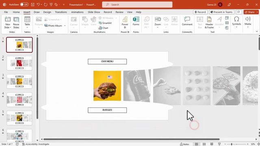Click in the Search box
Screen dimensions: 260x146
click(x=137, y=4)
